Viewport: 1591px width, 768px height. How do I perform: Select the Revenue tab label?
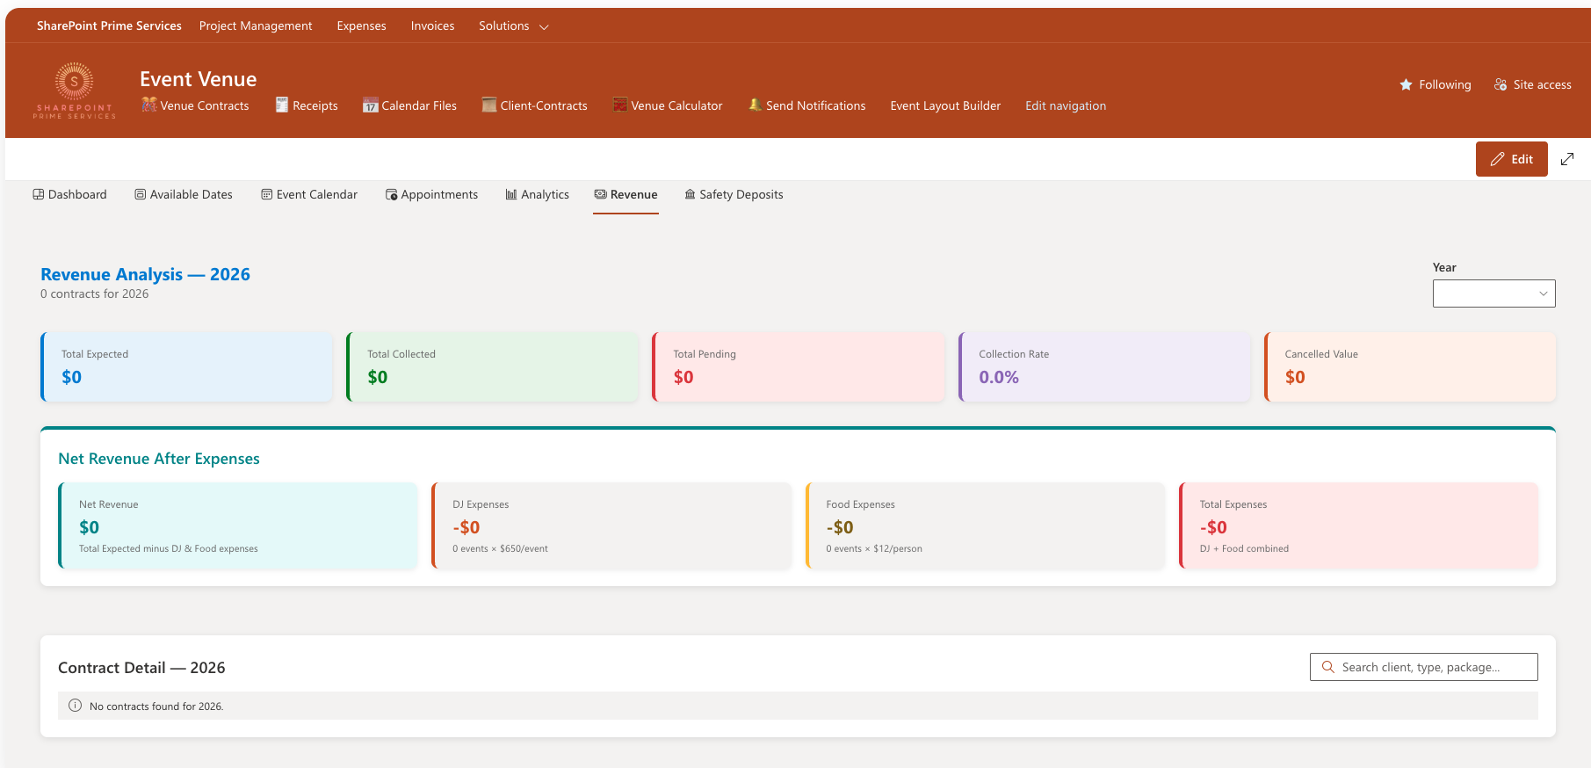(x=634, y=194)
